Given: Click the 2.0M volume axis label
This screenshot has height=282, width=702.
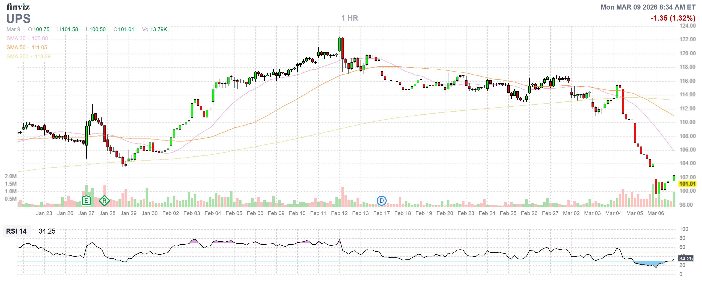Looking at the screenshot, I should click(10, 176).
